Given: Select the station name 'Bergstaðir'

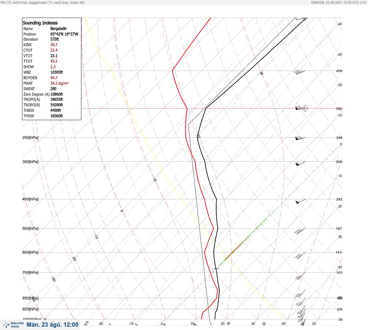Looking at the screenshot, I should click(x=58, y=29).
